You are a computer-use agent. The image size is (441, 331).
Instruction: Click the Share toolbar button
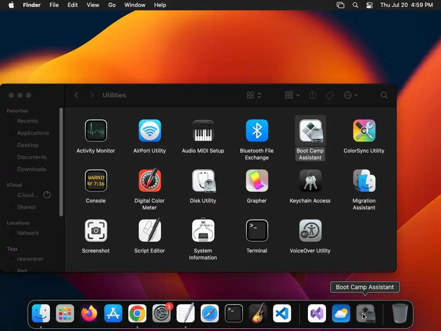pyautogui.click(x=313, y=95)
